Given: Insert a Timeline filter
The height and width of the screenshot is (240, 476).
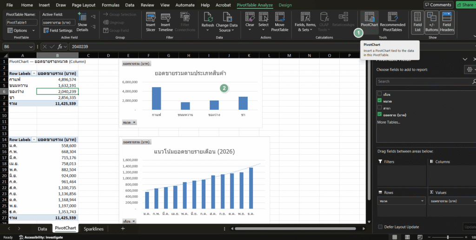Looking at the screenshot, I should (x=165, y=22).
